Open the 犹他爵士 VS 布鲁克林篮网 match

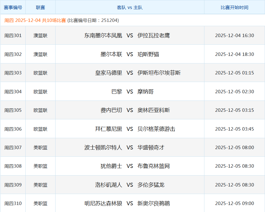(x=130, y=166)
